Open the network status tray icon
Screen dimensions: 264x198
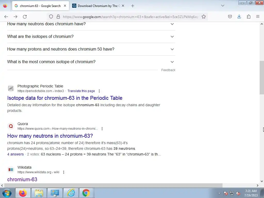coord(232,193)
